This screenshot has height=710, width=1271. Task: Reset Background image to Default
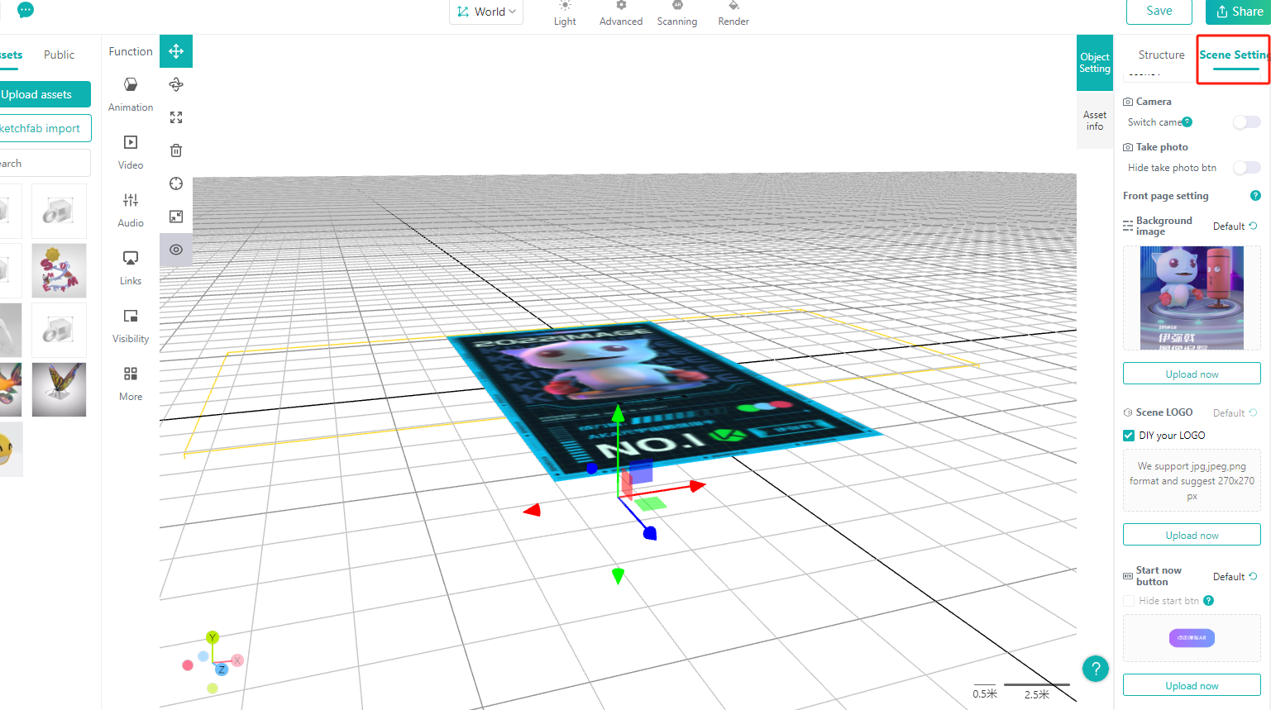(1235, 226)
